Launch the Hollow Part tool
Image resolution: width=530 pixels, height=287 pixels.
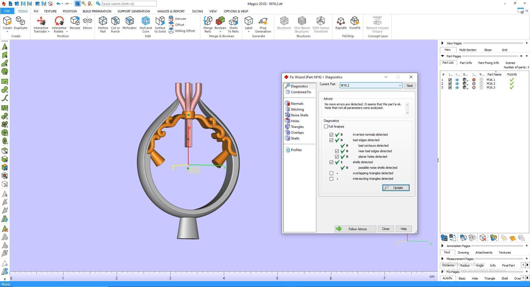pyautogui.click(x=103, y=24)
